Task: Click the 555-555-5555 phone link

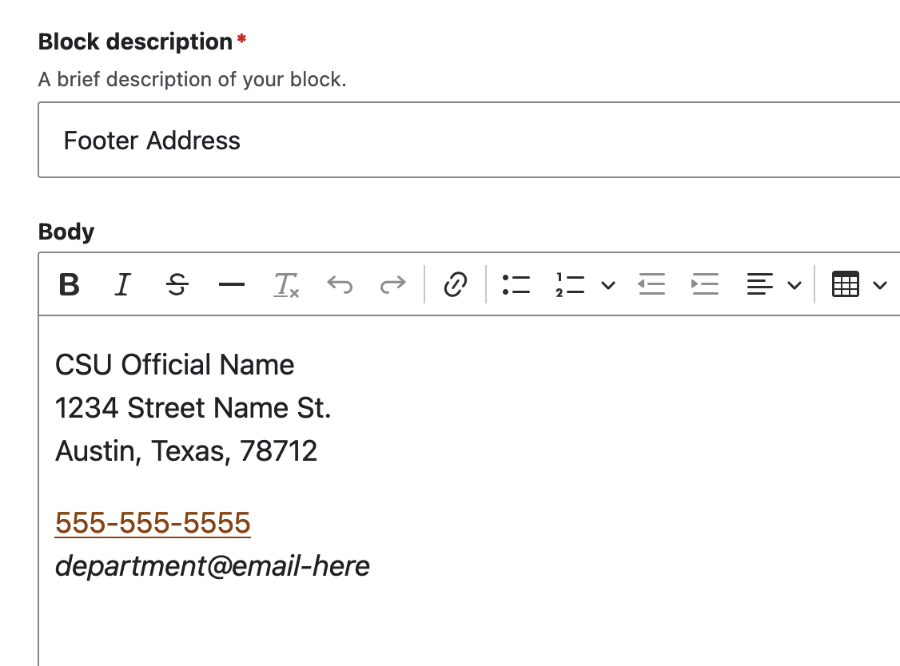Action: 152,522
